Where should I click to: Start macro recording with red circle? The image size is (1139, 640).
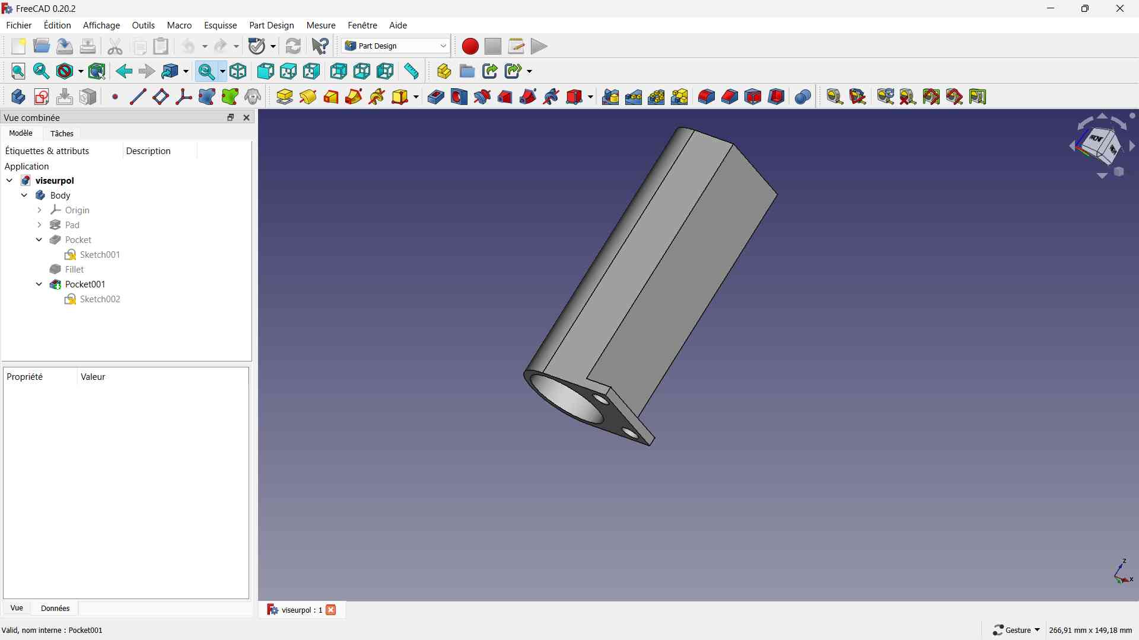[470, 46]
